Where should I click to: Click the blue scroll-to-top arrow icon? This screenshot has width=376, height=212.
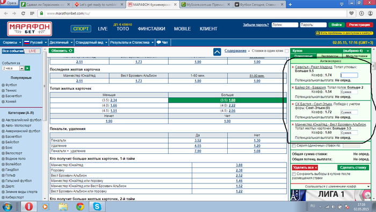click(x=217, y=52)
